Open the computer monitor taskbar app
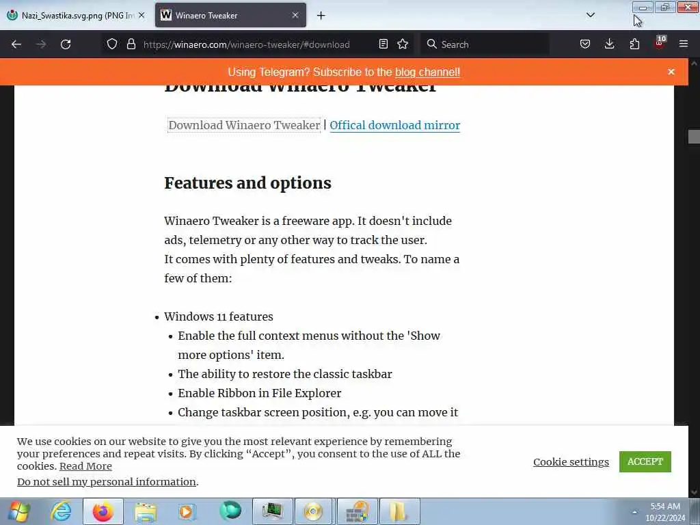 (273, 511)
